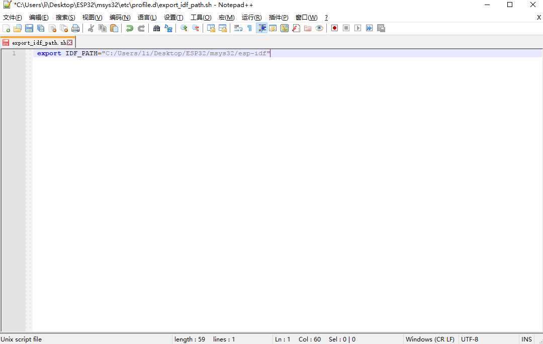The height and width of the screenshot is (344, 543).
Task: Click the Redo toolbar icon
Action: click(141, 28)
